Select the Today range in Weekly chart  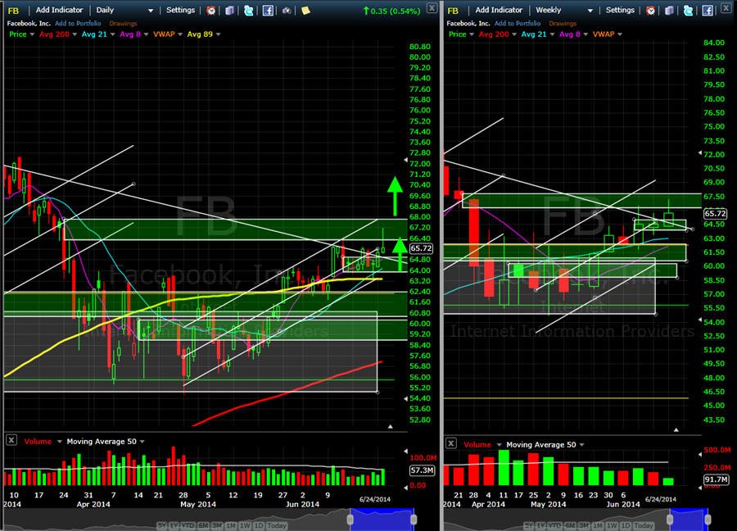click(644, 525)
